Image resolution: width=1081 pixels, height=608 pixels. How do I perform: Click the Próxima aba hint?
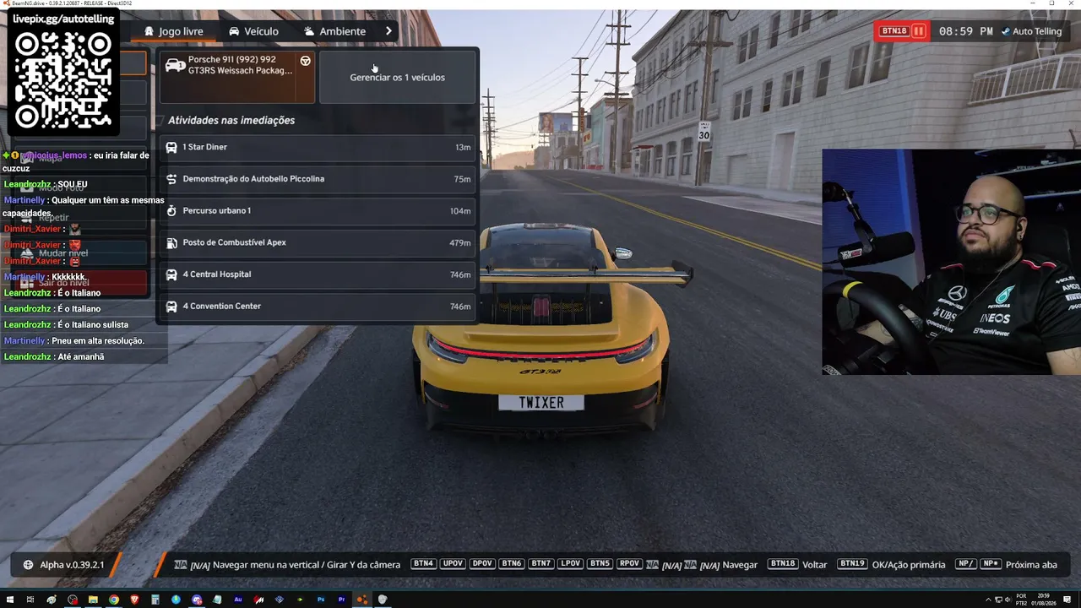point(1007,565)
